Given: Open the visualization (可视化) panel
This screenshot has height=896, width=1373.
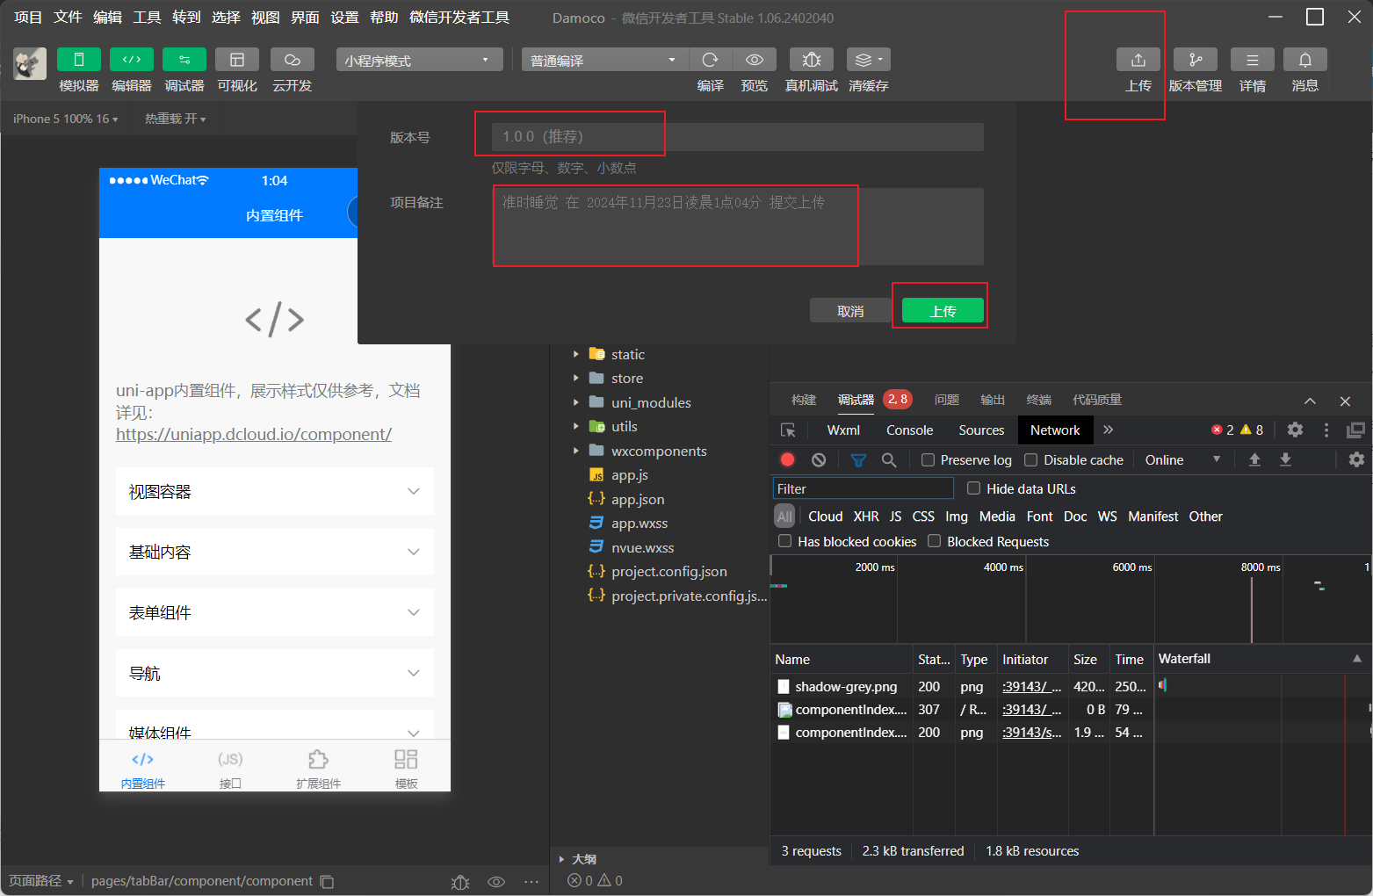Looking at the screenshot, I should 237,60.
